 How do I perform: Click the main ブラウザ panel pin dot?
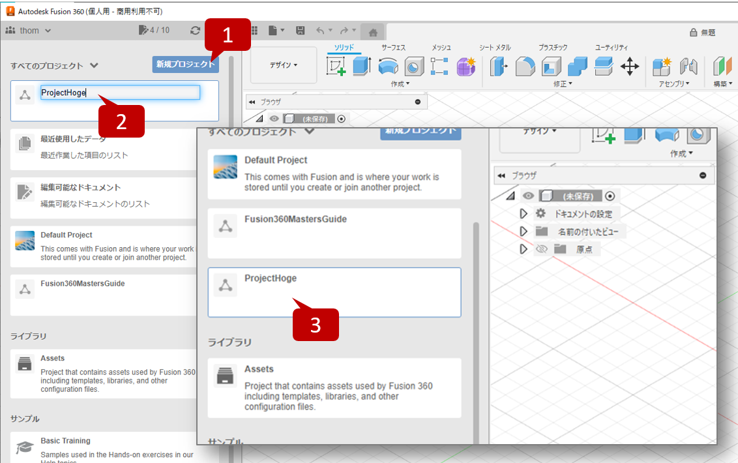[417, 102]
